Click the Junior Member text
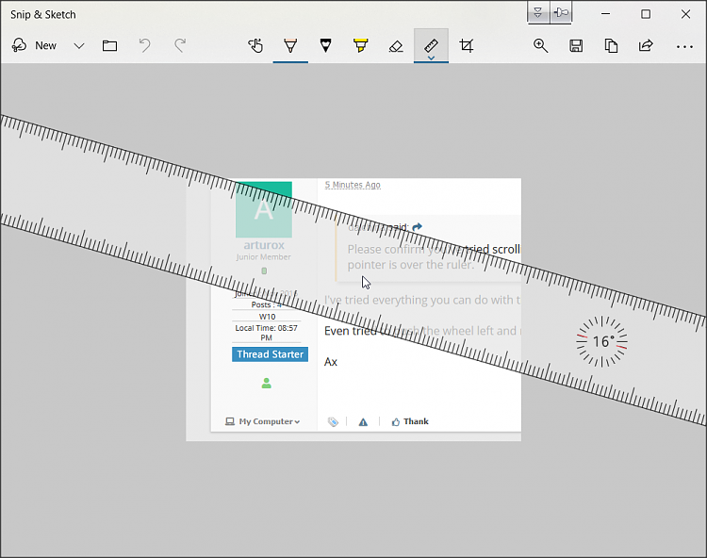The image size is (707, 558). (x=263, y=257)
